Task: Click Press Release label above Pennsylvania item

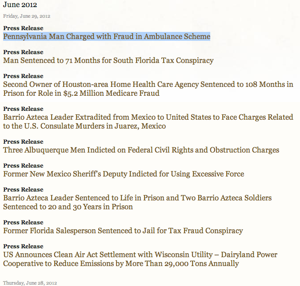Action: click(x=23, y=28)
